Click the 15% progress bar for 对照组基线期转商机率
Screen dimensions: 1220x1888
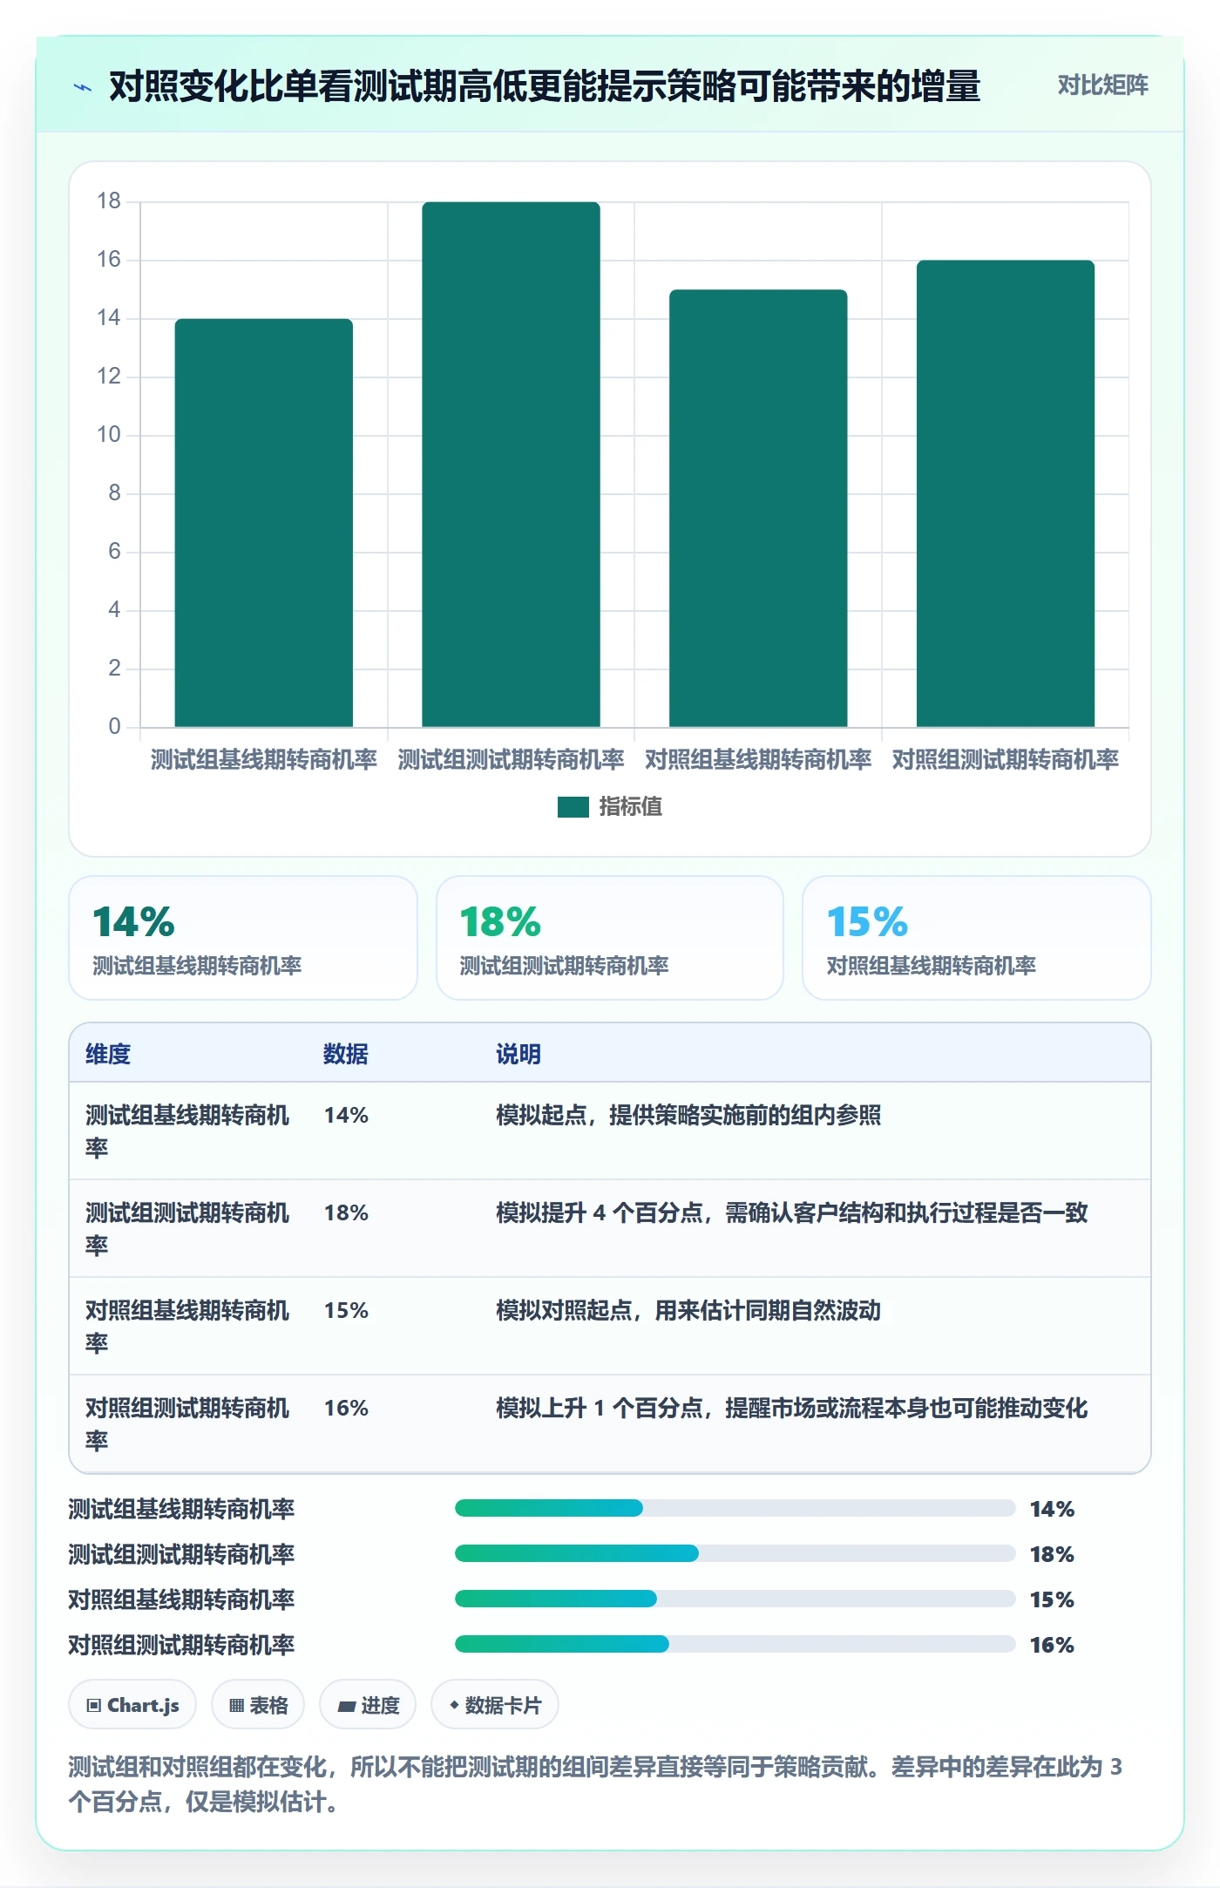735,1599
